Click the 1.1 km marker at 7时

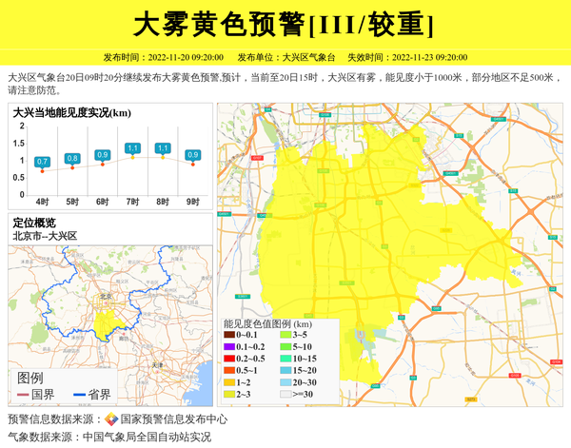132,148
